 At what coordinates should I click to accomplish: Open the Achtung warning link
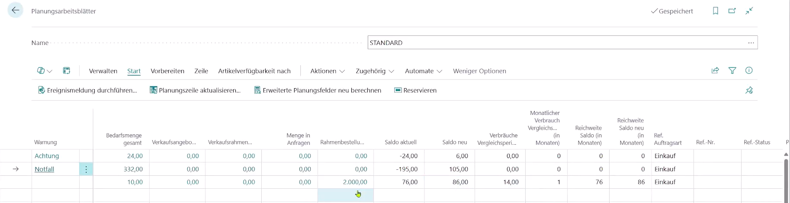click(47, 155)
